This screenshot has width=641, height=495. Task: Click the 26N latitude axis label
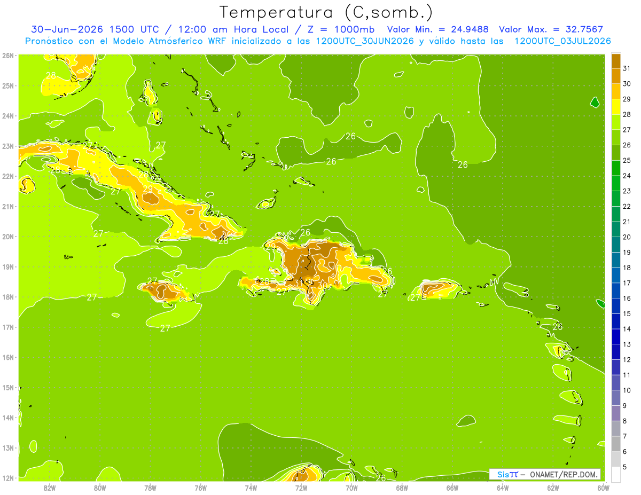8,56
